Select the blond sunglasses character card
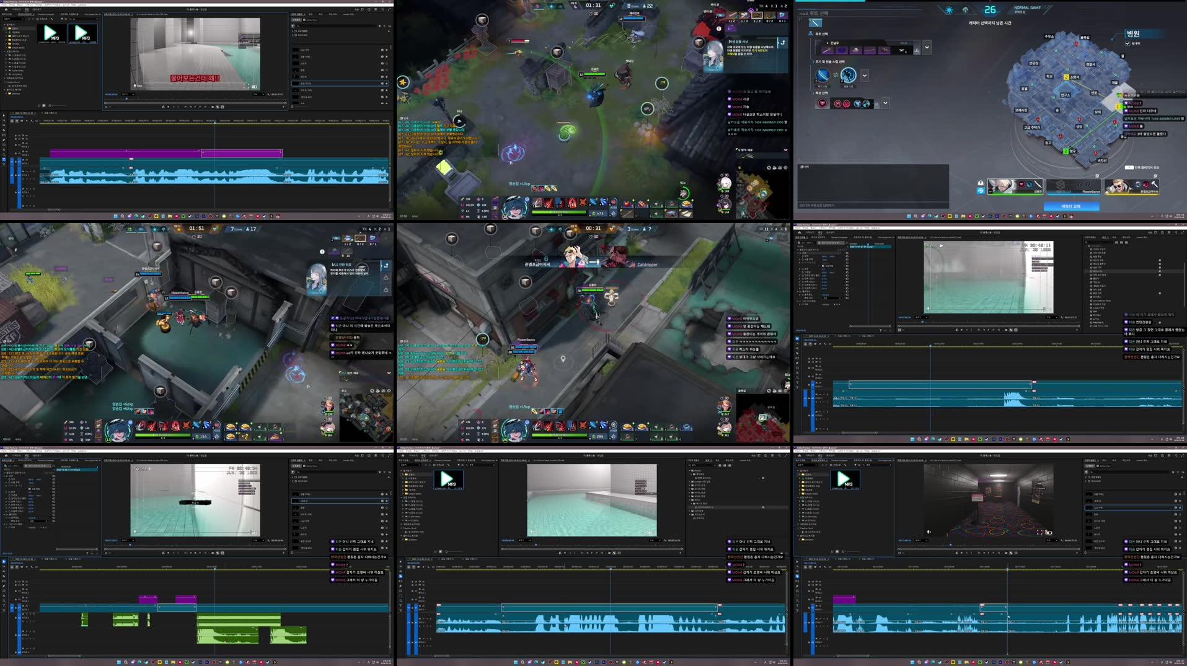The image size is (1187, 666). pyautogui.click(x=1132, y=186)
